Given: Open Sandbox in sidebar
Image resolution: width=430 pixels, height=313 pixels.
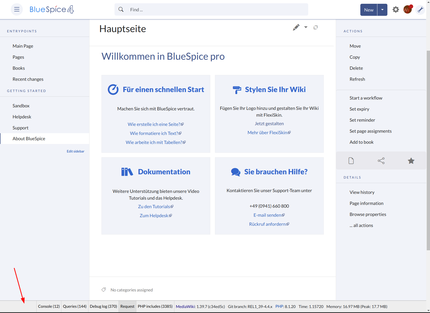Looking at the screenshot, I should [21, 106].
